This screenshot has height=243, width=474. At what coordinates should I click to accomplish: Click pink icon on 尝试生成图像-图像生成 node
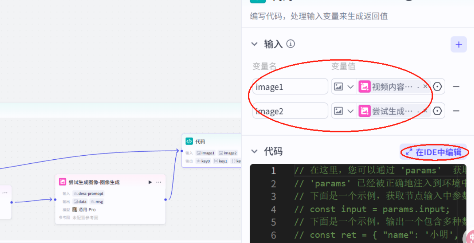62,181
